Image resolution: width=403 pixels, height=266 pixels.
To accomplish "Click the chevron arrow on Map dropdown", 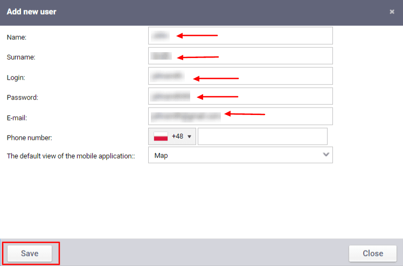I will 326,155.
